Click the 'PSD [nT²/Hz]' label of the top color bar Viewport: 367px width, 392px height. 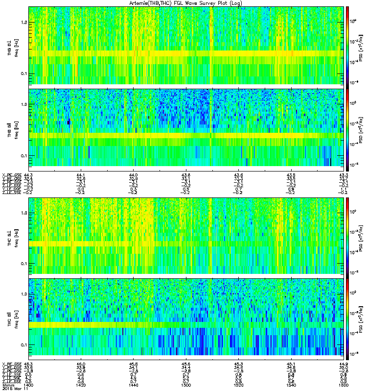tap(361, 48)
